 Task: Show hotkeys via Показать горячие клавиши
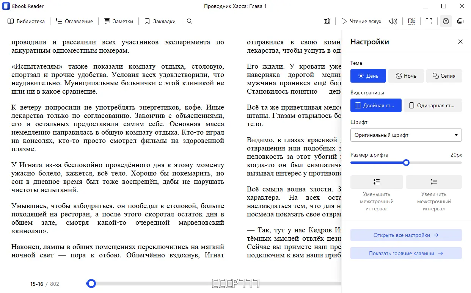[x=406, y=253]
